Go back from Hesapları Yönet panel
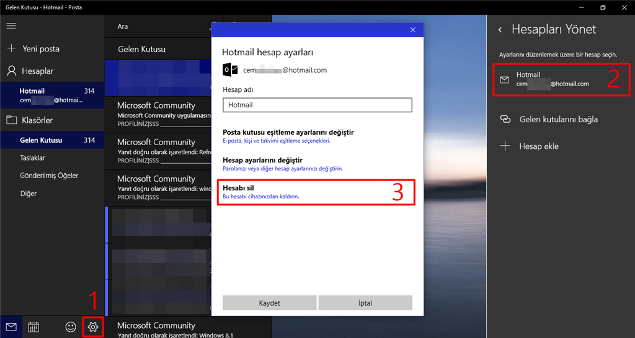 500,30
